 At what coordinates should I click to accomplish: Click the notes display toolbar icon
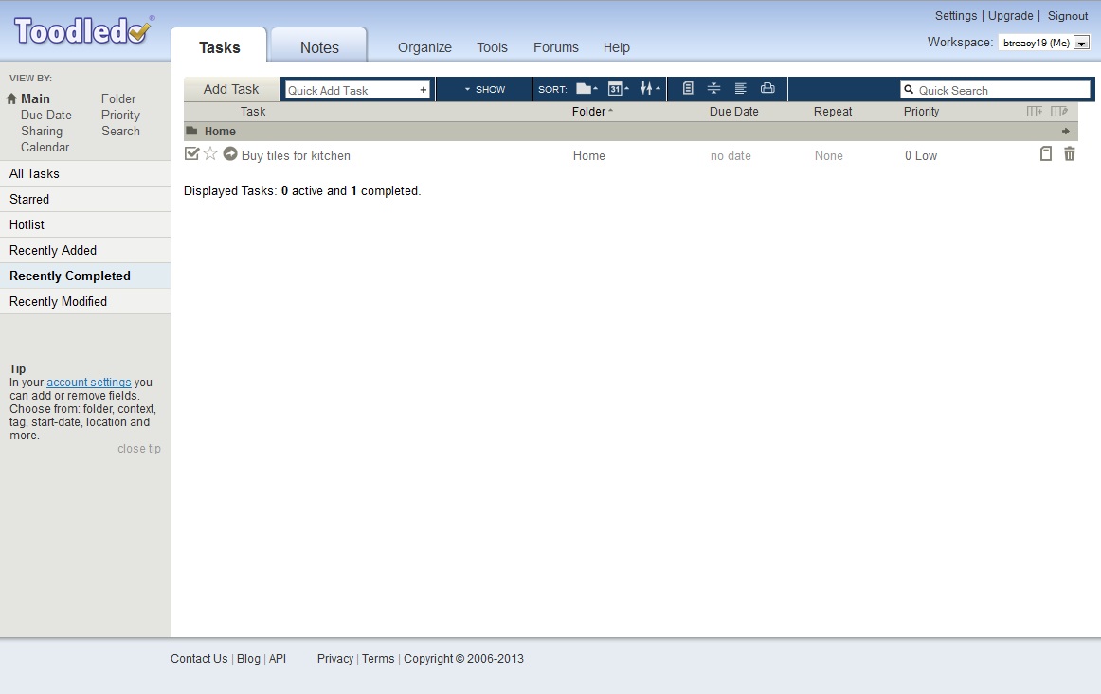pos(688,88)
